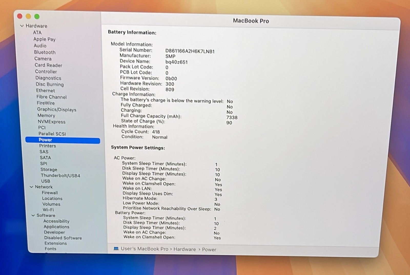The image size is (410, 275).
Task: Click the Firmware Version value 0b00
Action: 171,79
